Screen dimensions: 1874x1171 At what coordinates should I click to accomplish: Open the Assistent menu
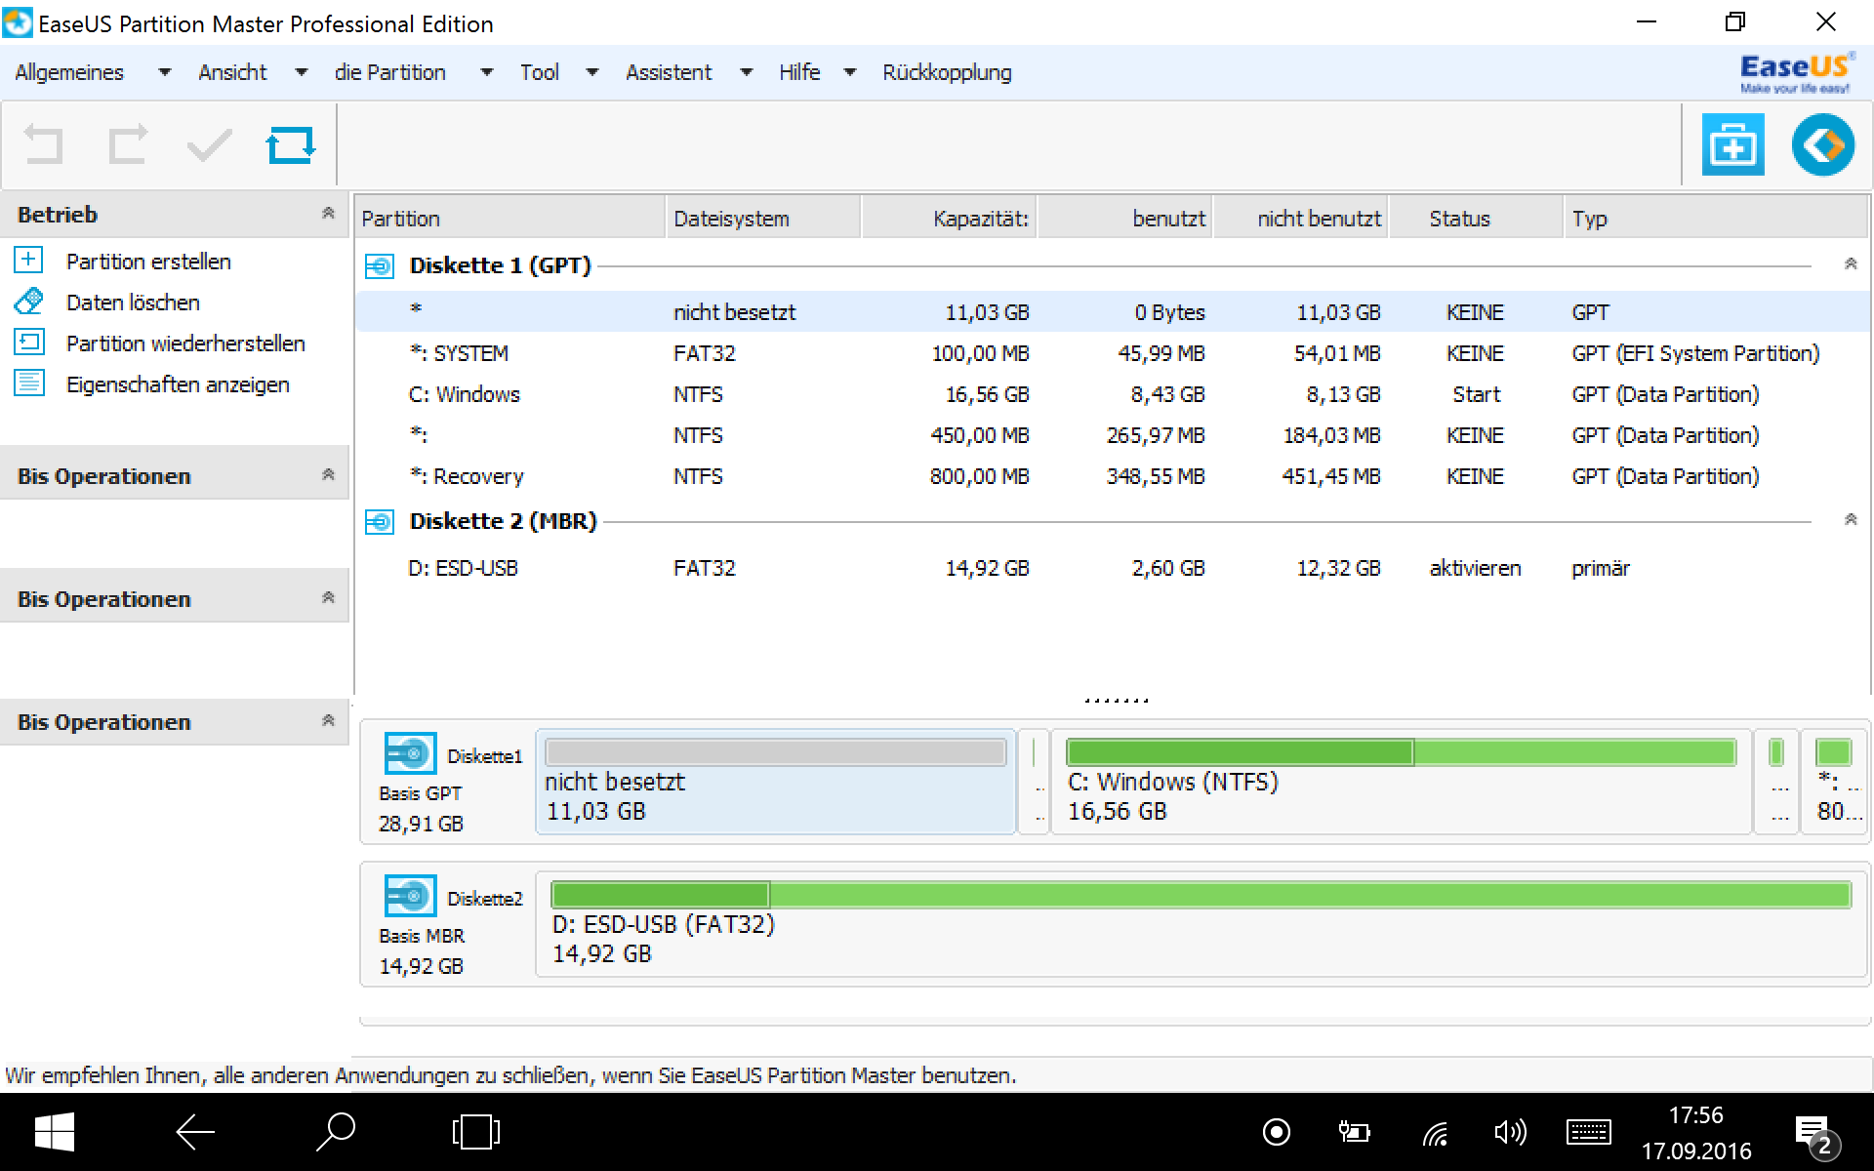[669, 72]
